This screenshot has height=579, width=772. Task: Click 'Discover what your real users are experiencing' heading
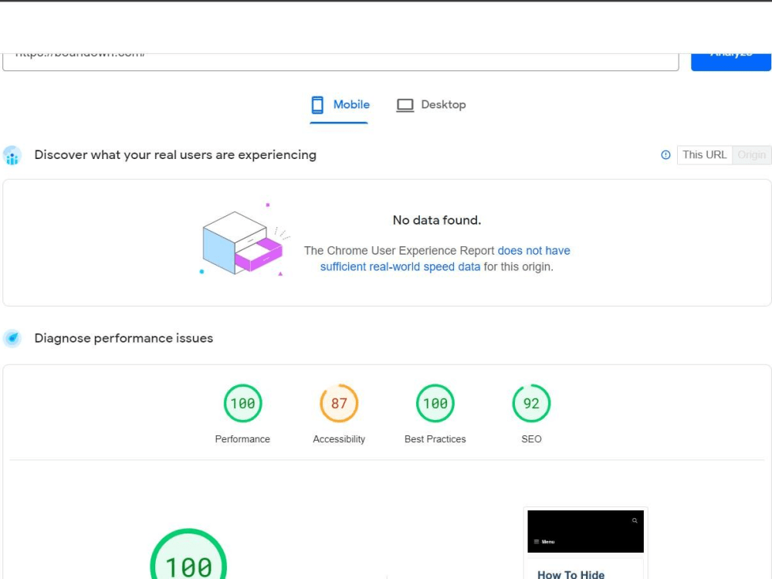coord(175,154)
